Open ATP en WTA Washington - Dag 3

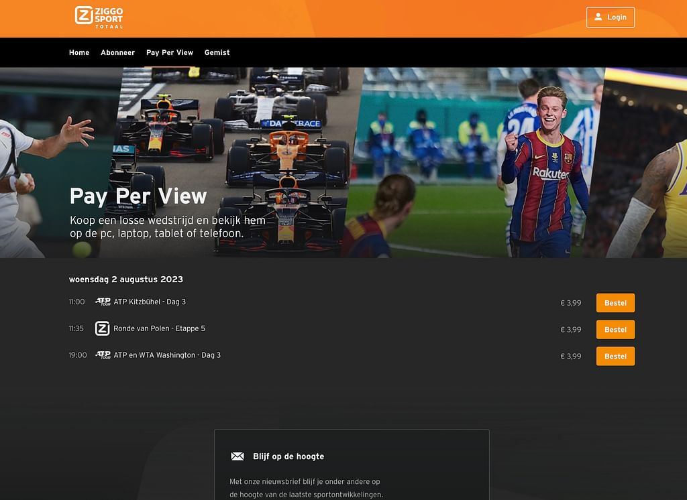coord(167,355)
